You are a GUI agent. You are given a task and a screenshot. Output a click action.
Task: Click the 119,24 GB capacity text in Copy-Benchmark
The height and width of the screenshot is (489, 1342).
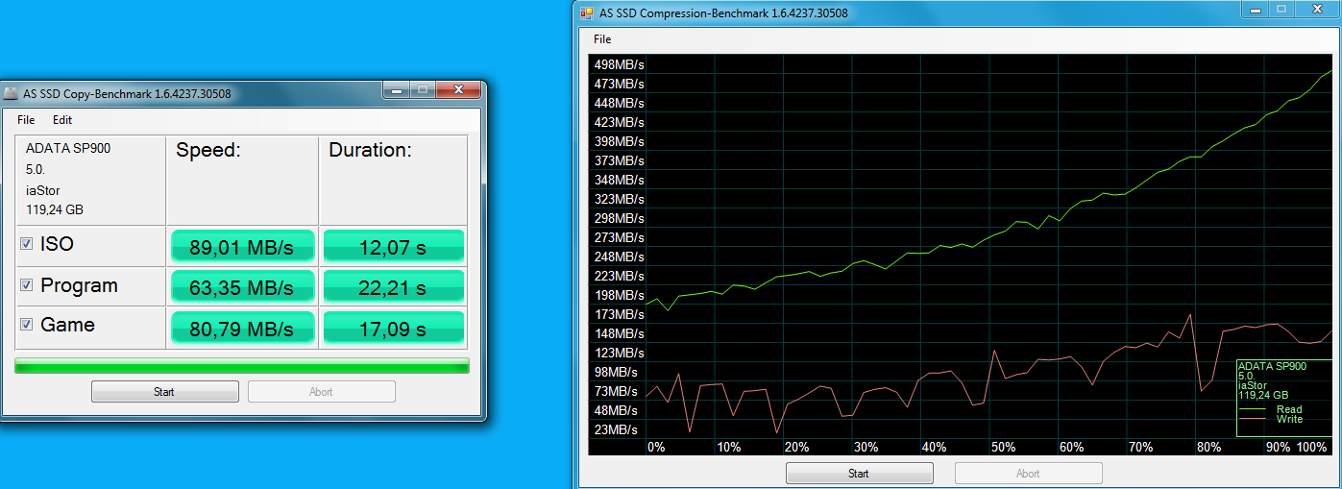[x=54, y=209]
